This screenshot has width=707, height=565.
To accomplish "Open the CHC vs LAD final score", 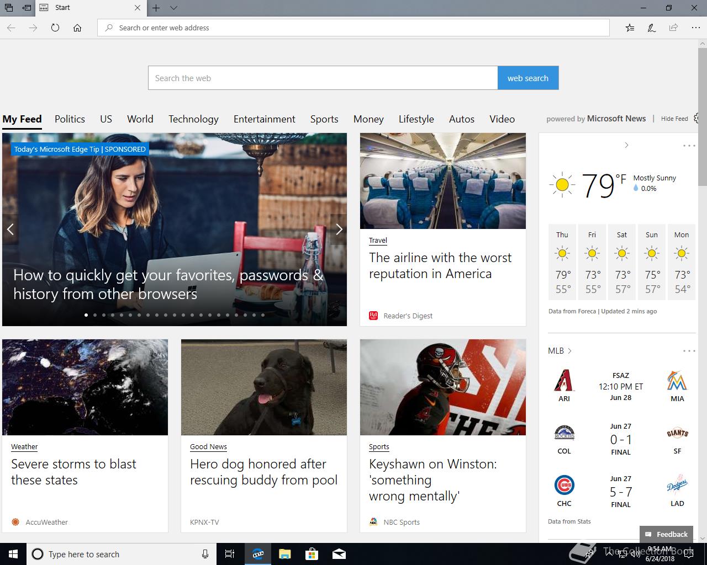I will click(621, 492).
